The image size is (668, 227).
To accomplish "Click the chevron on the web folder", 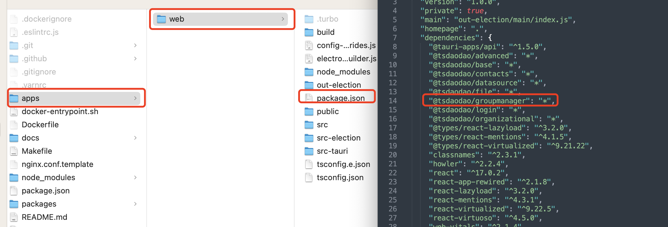I will pyautogui.click(x=283, y=19).
